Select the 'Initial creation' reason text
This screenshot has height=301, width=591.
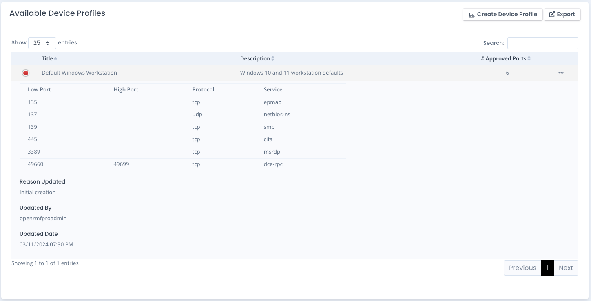click(38, 192)
